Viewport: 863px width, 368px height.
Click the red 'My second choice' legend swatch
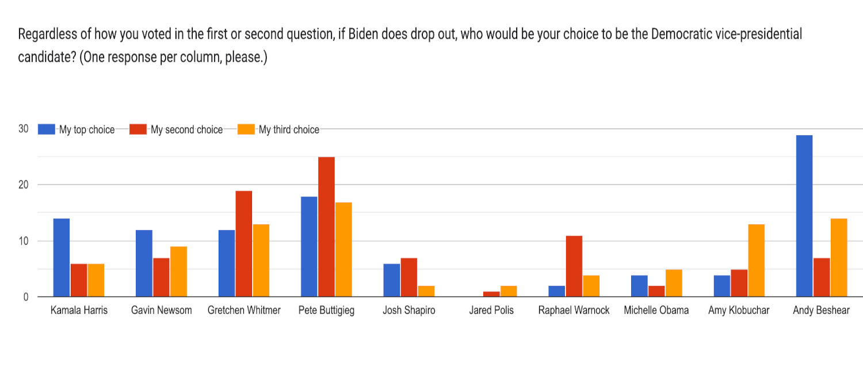(x=138, y=129)
